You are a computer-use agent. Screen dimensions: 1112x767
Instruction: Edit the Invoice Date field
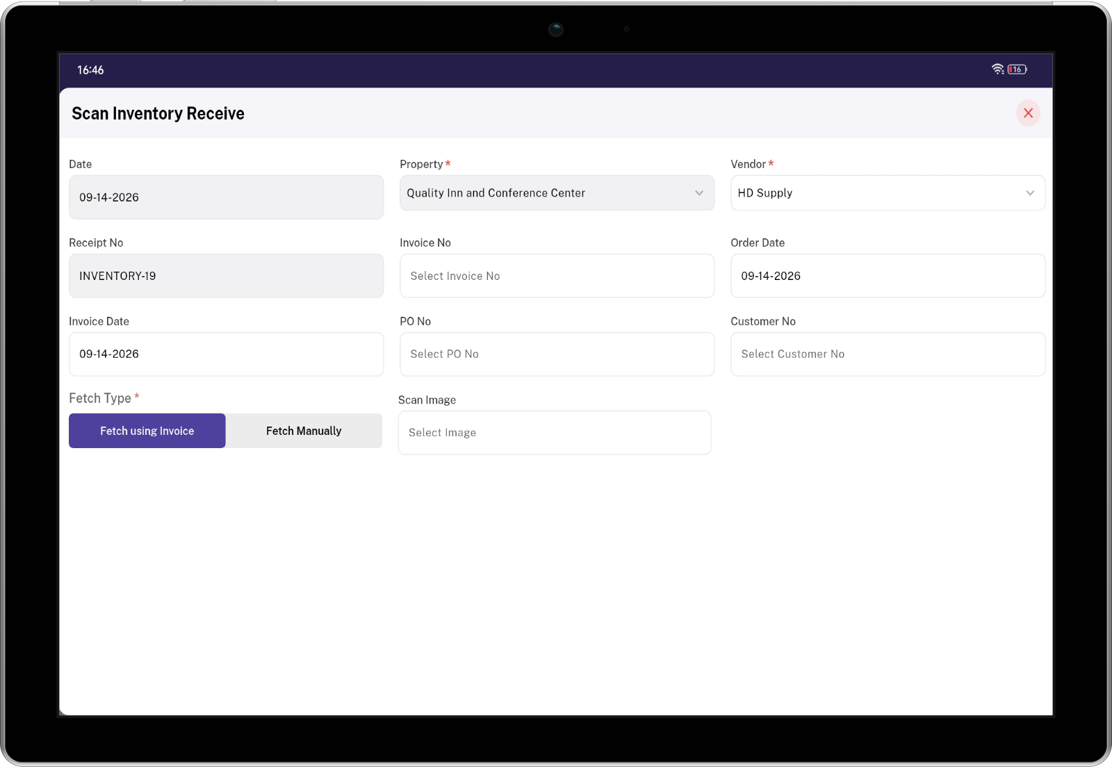pos(226,354)
